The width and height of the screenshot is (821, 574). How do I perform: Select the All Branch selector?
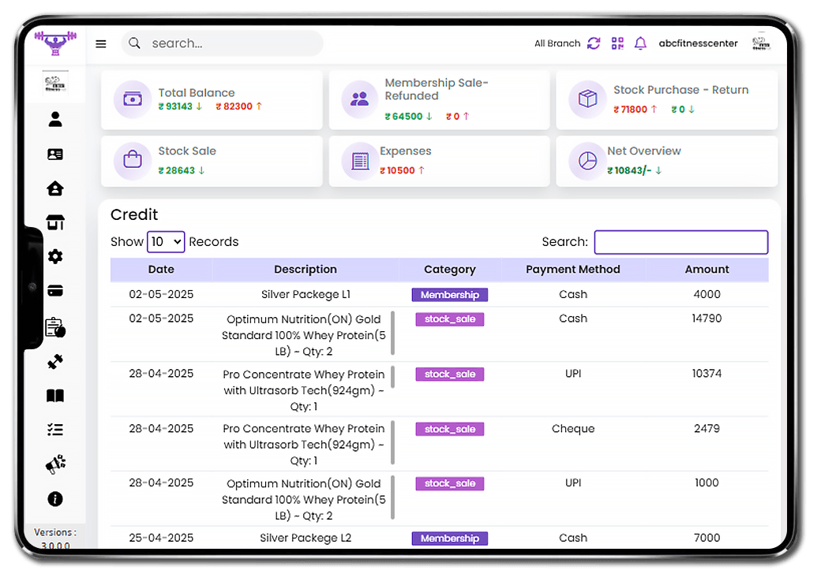(x=557, y=43)
